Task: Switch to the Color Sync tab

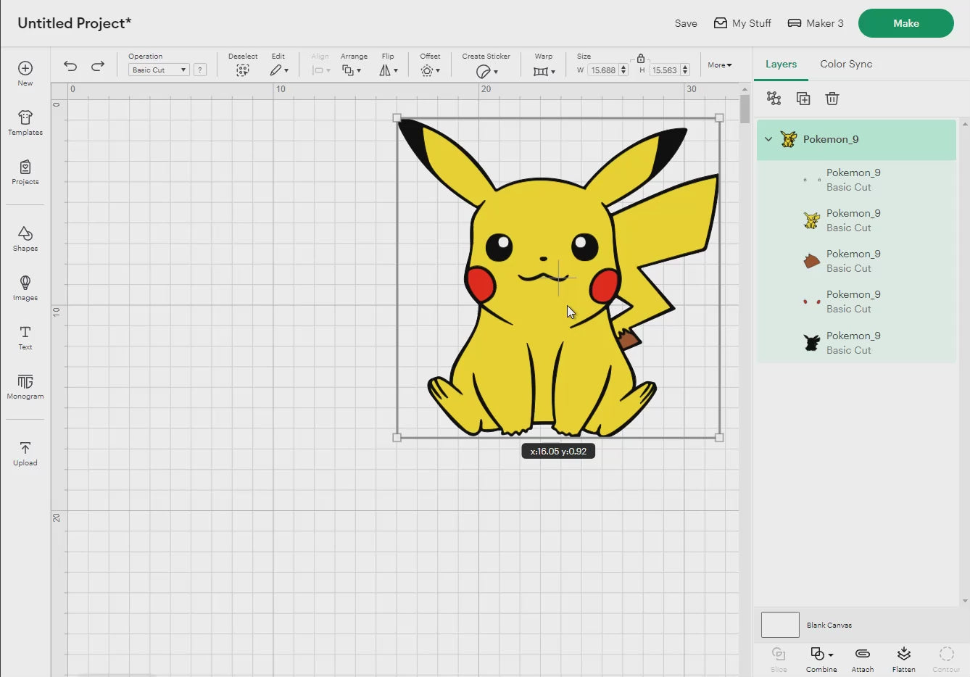Action: point(846,64)
